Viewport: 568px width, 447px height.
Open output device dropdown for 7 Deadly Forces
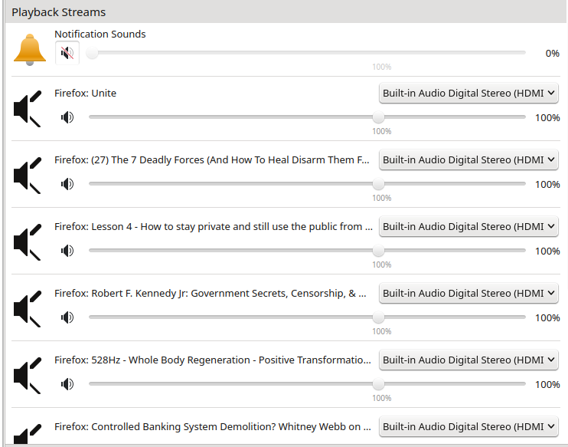pos(468,160)
